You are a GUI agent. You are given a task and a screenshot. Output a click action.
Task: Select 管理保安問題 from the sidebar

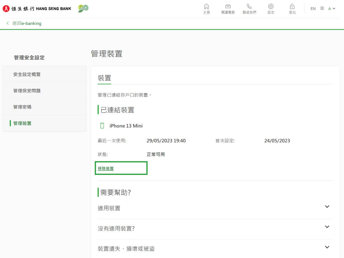click(27, 91)
